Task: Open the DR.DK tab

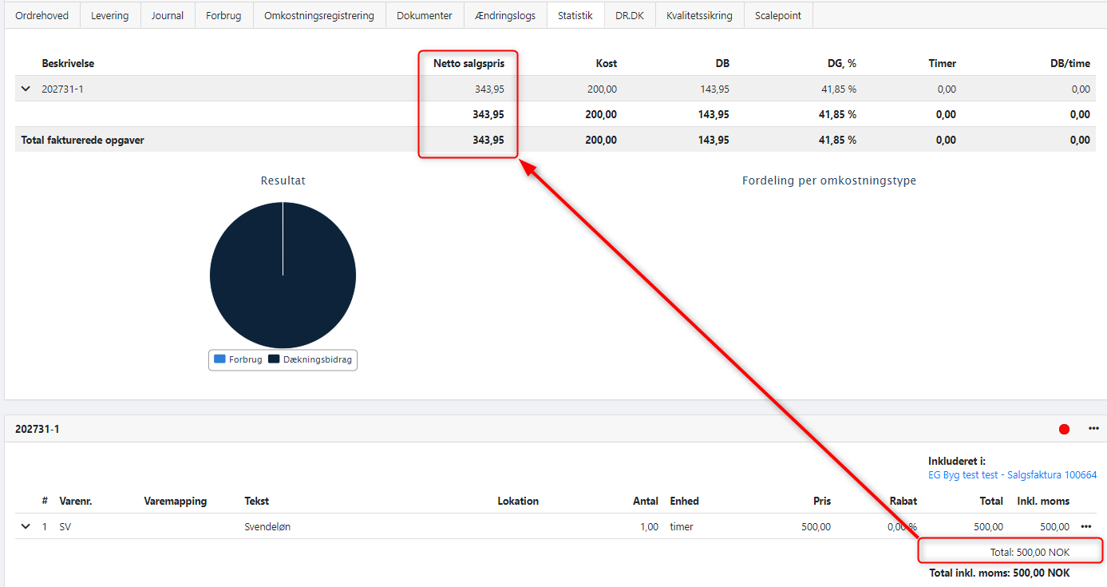Action: pyautogui.click(x=630, y=15)
